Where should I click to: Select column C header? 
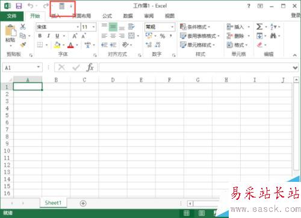coord(84,80)
